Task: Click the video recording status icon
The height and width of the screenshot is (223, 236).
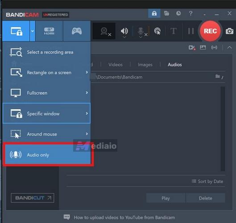Action: point(192,48)
